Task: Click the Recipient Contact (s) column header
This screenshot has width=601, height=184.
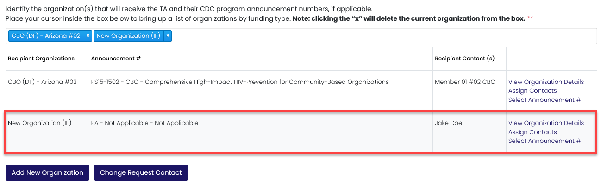Action: click(x=464, y=59)
